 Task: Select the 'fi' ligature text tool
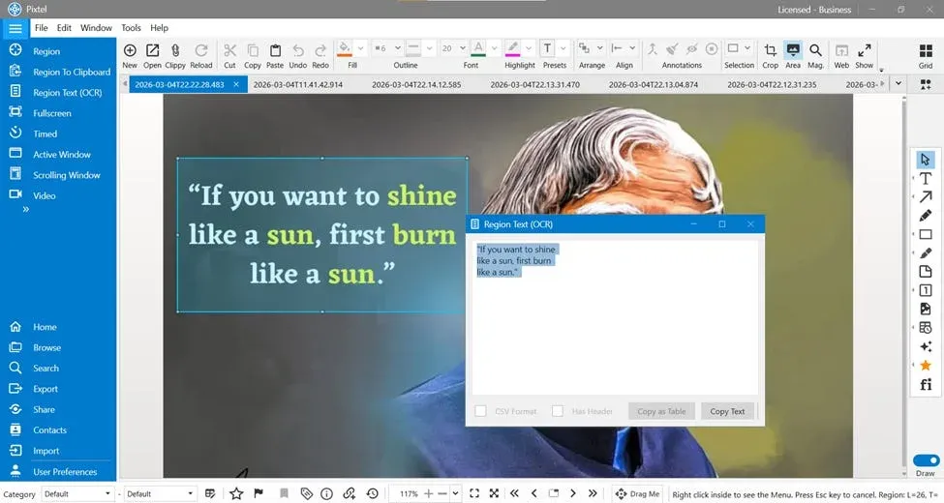926,384
